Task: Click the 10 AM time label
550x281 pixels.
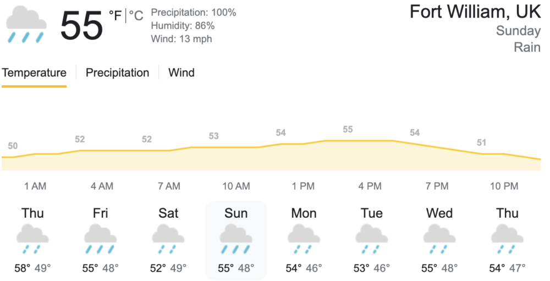Action: click(236, 186)
